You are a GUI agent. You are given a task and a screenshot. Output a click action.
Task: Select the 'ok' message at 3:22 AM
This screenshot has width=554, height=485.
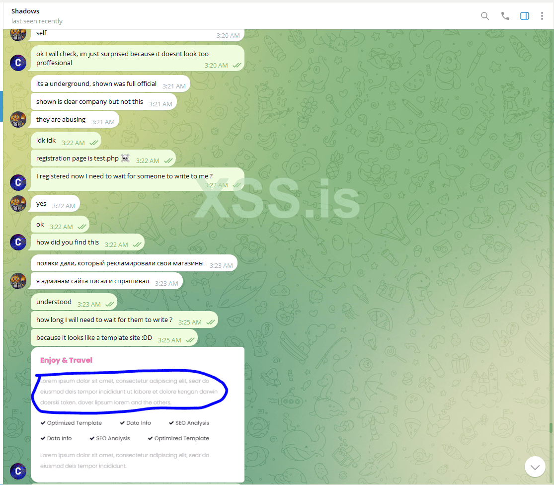coord(60,225)
